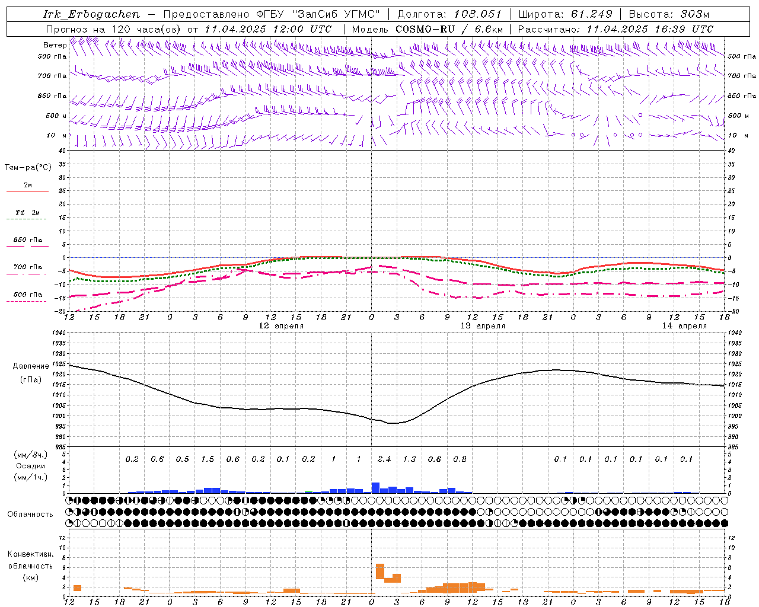This screenshot has width=759, height=607.
Task: Click the Долгота: 108.051 value
Action: 449,14
